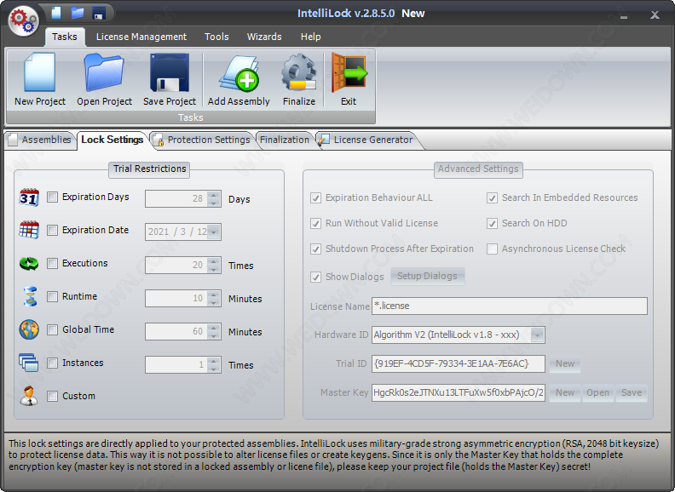Viewport: 675px width, 492px height.
Task: Click the Global Time spinner showing 60
Action: (x=183, y=331)
